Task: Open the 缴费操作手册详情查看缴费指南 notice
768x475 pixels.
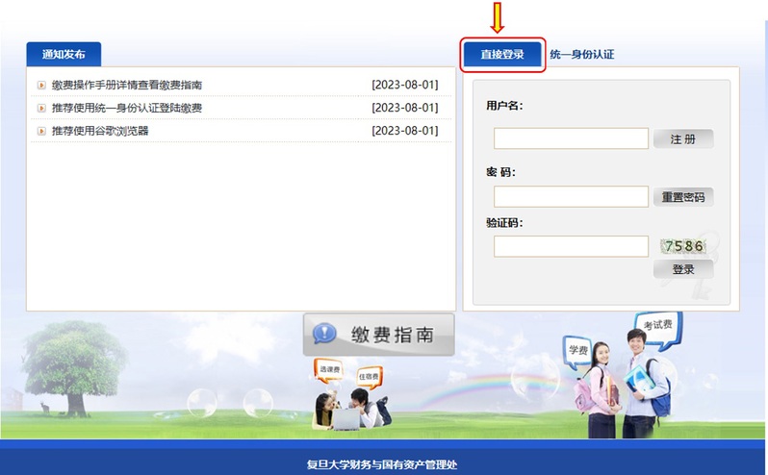Action: coord(127,86)
